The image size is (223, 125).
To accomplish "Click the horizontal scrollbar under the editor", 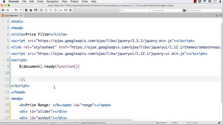I will [66, 120].
